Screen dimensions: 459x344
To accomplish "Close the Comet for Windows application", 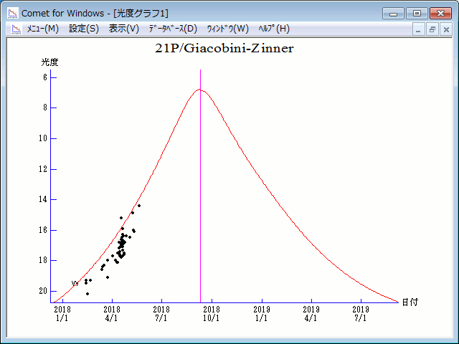I will click(x=439, y=13).
